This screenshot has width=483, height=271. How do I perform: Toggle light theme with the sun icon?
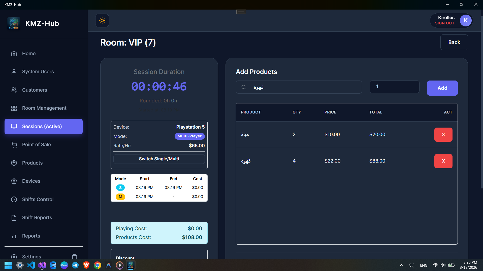point(102,21)
